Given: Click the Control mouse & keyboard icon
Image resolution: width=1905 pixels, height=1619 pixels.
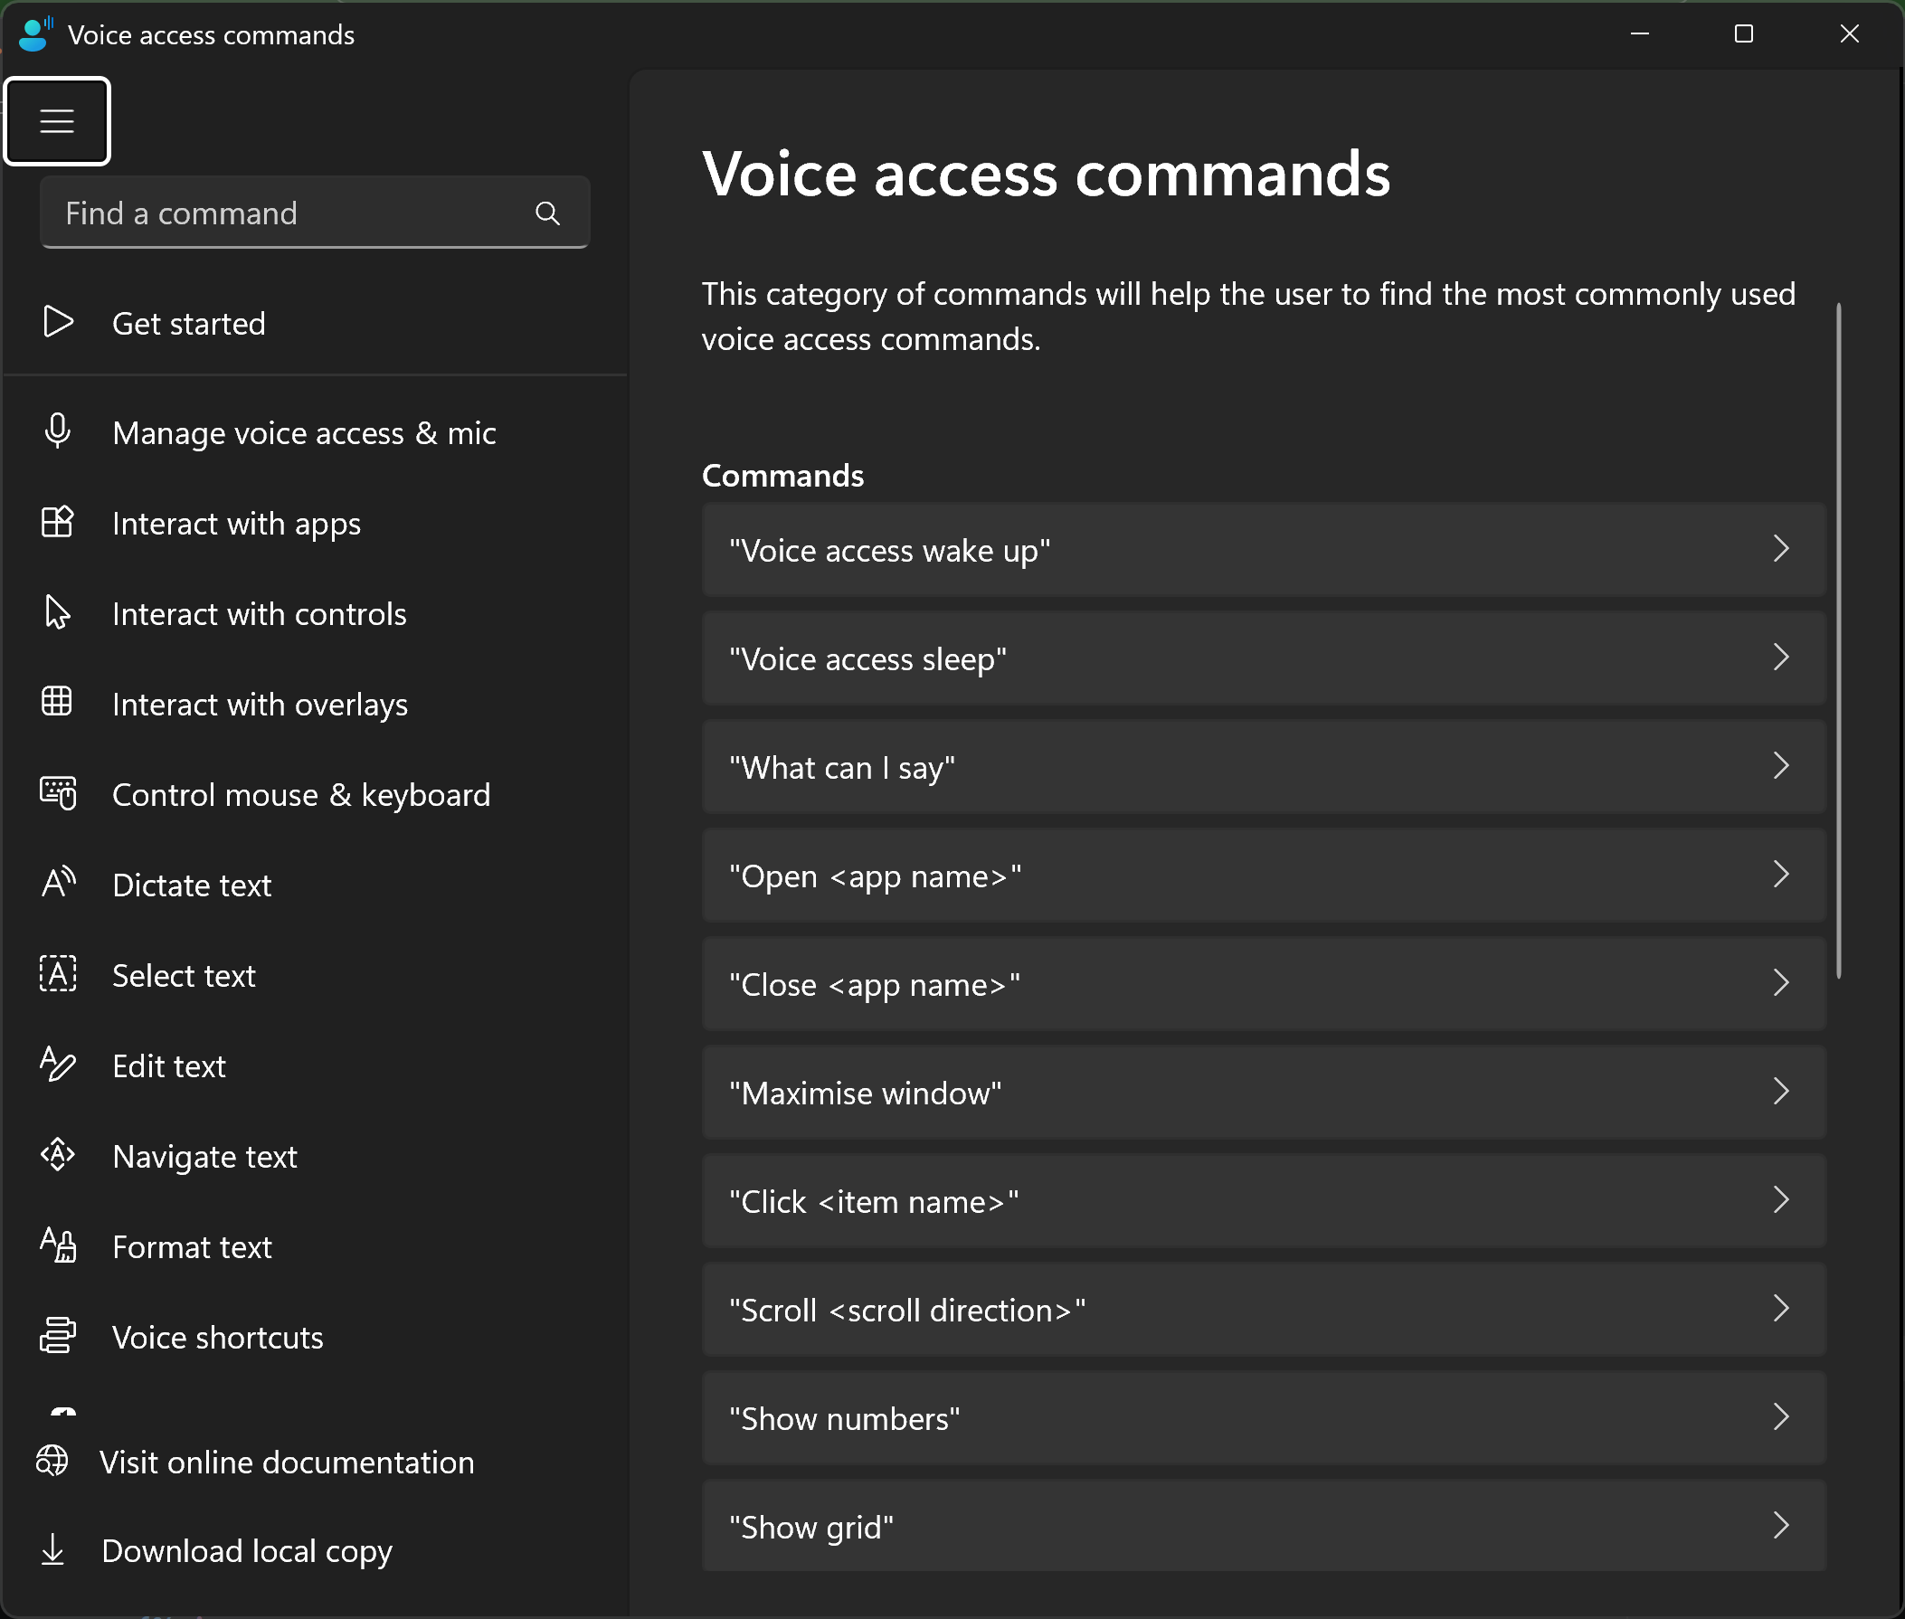Looking at the screenshot, I should pos(57,793).
